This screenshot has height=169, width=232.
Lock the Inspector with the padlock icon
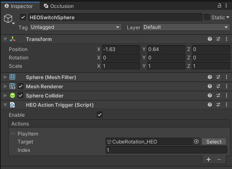point(219,5)
